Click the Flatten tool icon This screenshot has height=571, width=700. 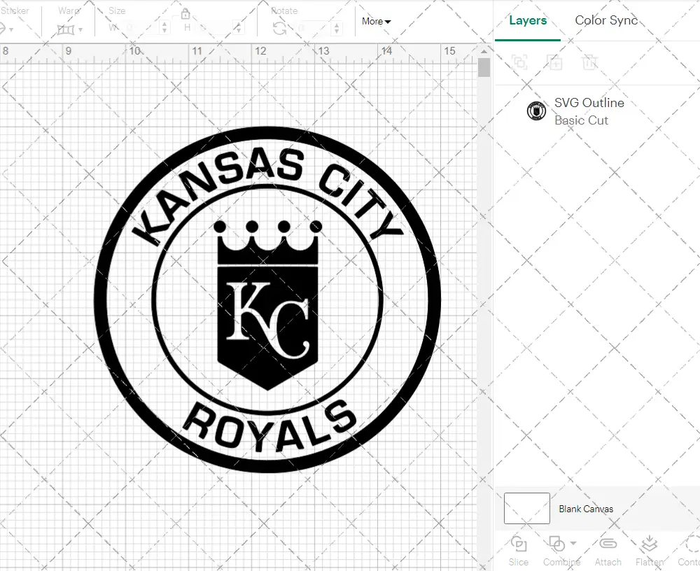point(649,544)
